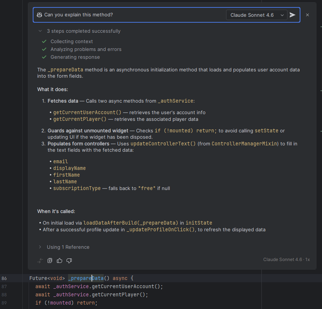This screenshot has height=309, width=322.
Task: Click the send arrow icon
Action: coord(293,15)
